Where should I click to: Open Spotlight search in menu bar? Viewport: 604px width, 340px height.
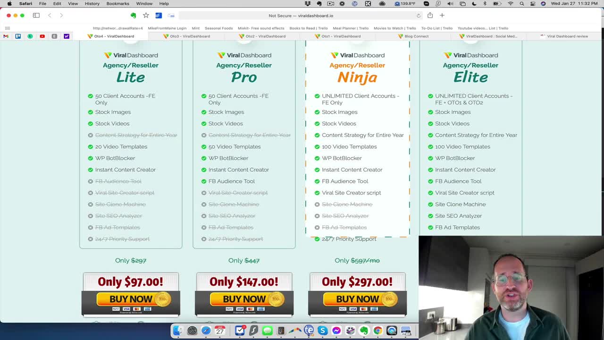coord(521,3)
